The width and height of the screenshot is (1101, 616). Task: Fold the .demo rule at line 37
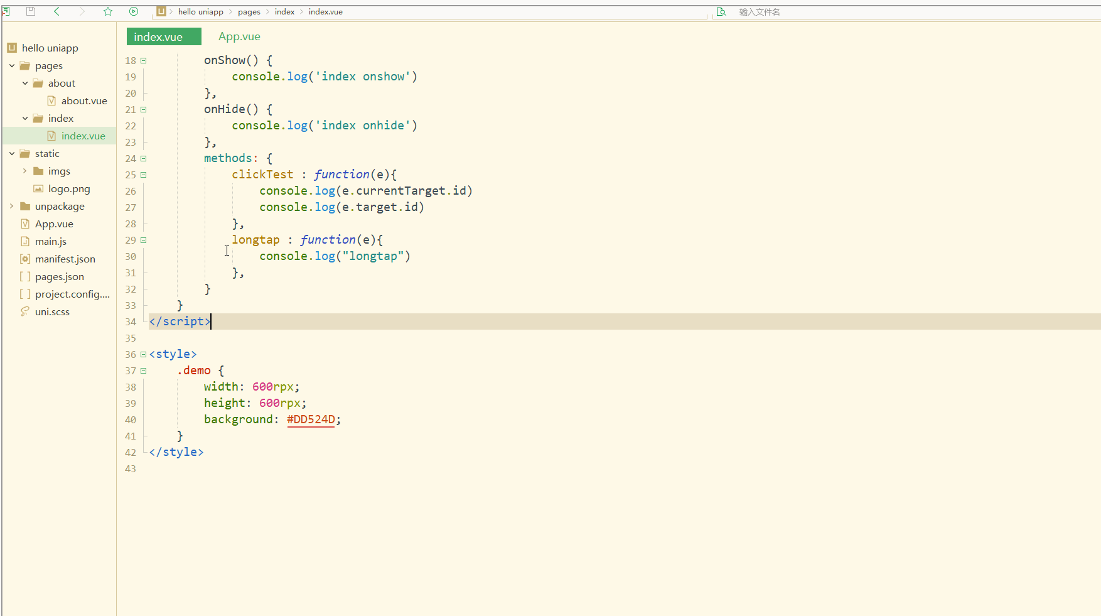(144, 370)
